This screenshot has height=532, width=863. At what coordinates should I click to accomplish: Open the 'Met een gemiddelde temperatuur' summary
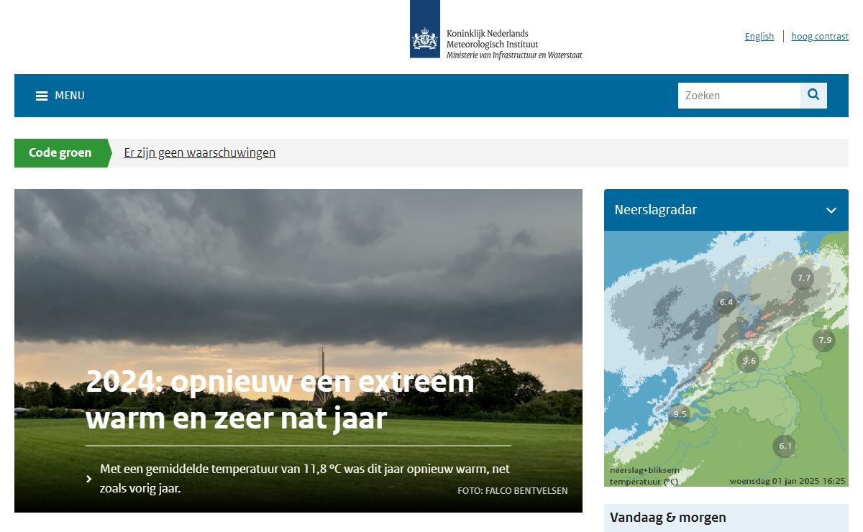coord(305,479)
